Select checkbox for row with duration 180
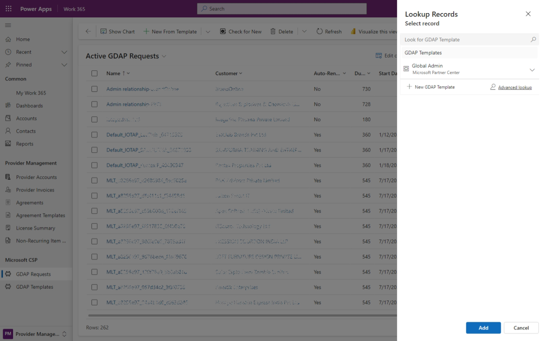The image size is (542, 341). coord(94,119)
